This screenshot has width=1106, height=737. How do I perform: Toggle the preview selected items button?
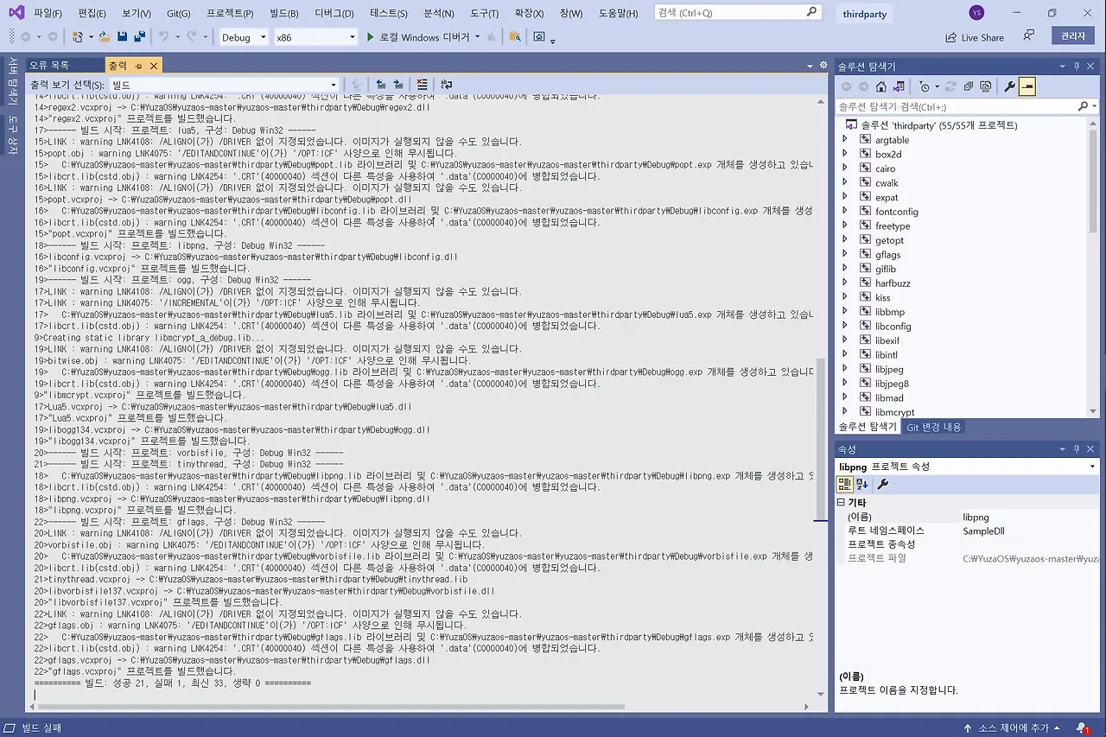point(1027,86)
